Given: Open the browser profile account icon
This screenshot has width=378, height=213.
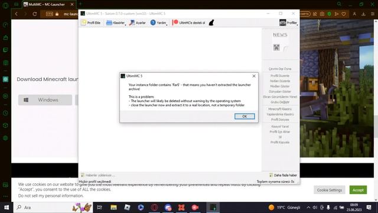Looking at the screenshot, I should pos(354,14).
